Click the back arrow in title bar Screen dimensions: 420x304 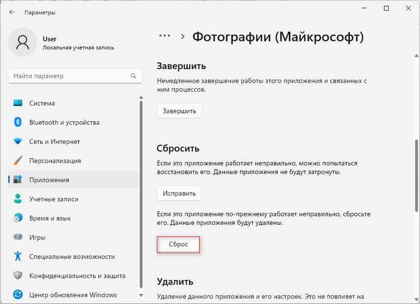(12, 13)
